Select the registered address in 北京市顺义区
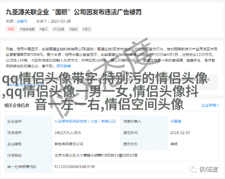 click(x=96, y=155)
